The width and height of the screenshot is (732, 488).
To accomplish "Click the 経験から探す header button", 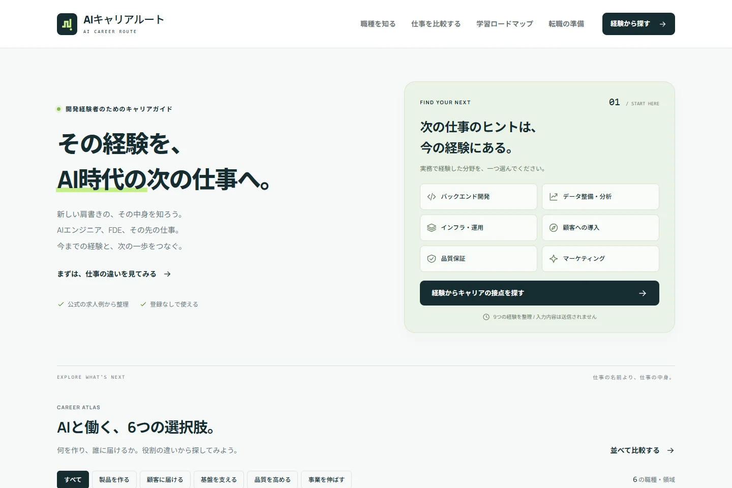I will (x=638, y=24).
